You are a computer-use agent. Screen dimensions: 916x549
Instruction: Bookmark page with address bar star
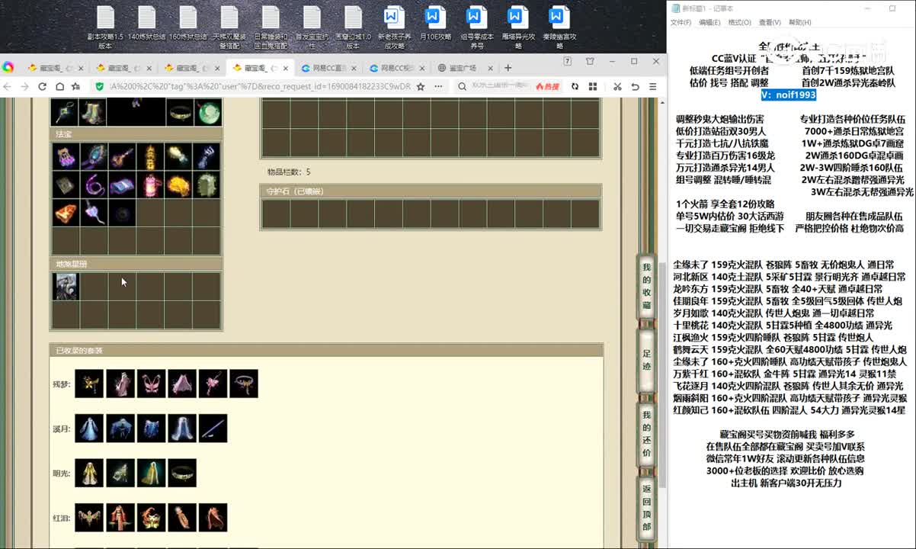(x=421, y=87)
